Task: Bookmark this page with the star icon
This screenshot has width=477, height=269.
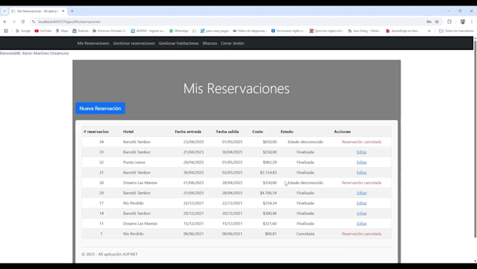Action: click(x=437, y=22)
